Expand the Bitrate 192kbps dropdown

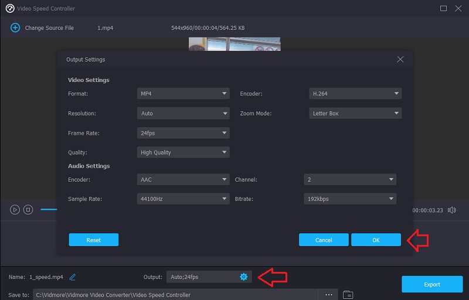coord(349,199)
